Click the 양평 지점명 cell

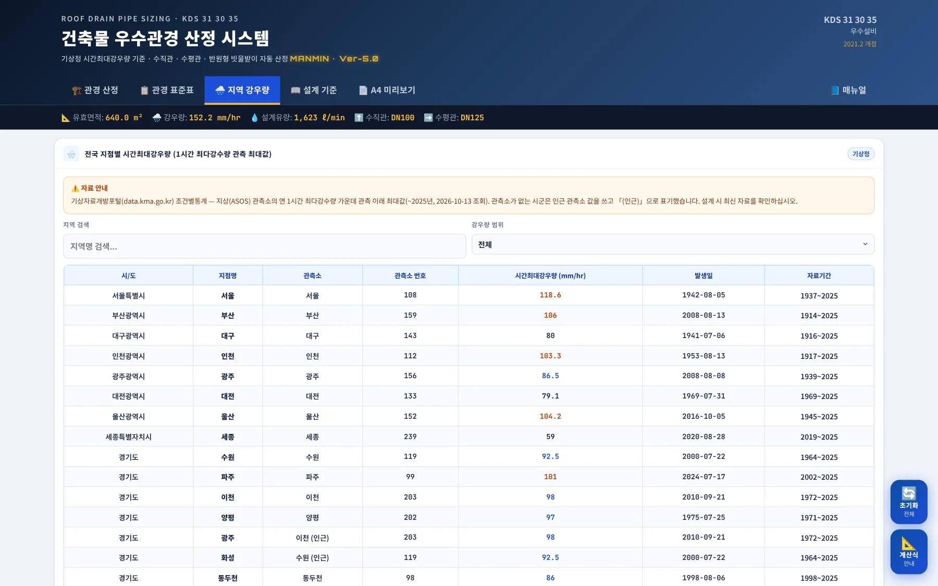228,518
